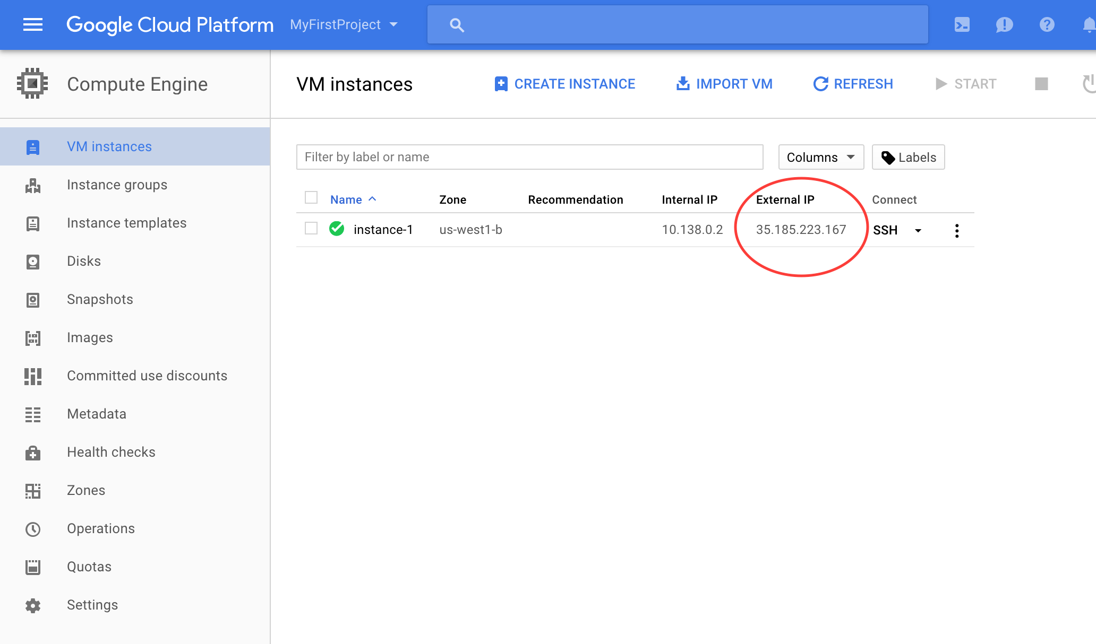The width and height of the screenshot is (1096, 644).
Task: Tick the select-all instances checkbox
Action: (311, 198)
